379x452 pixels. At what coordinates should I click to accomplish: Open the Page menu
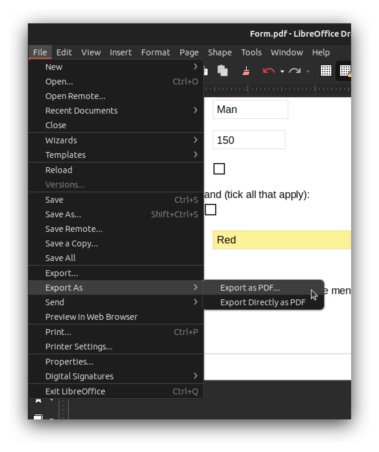coord(189,52)
